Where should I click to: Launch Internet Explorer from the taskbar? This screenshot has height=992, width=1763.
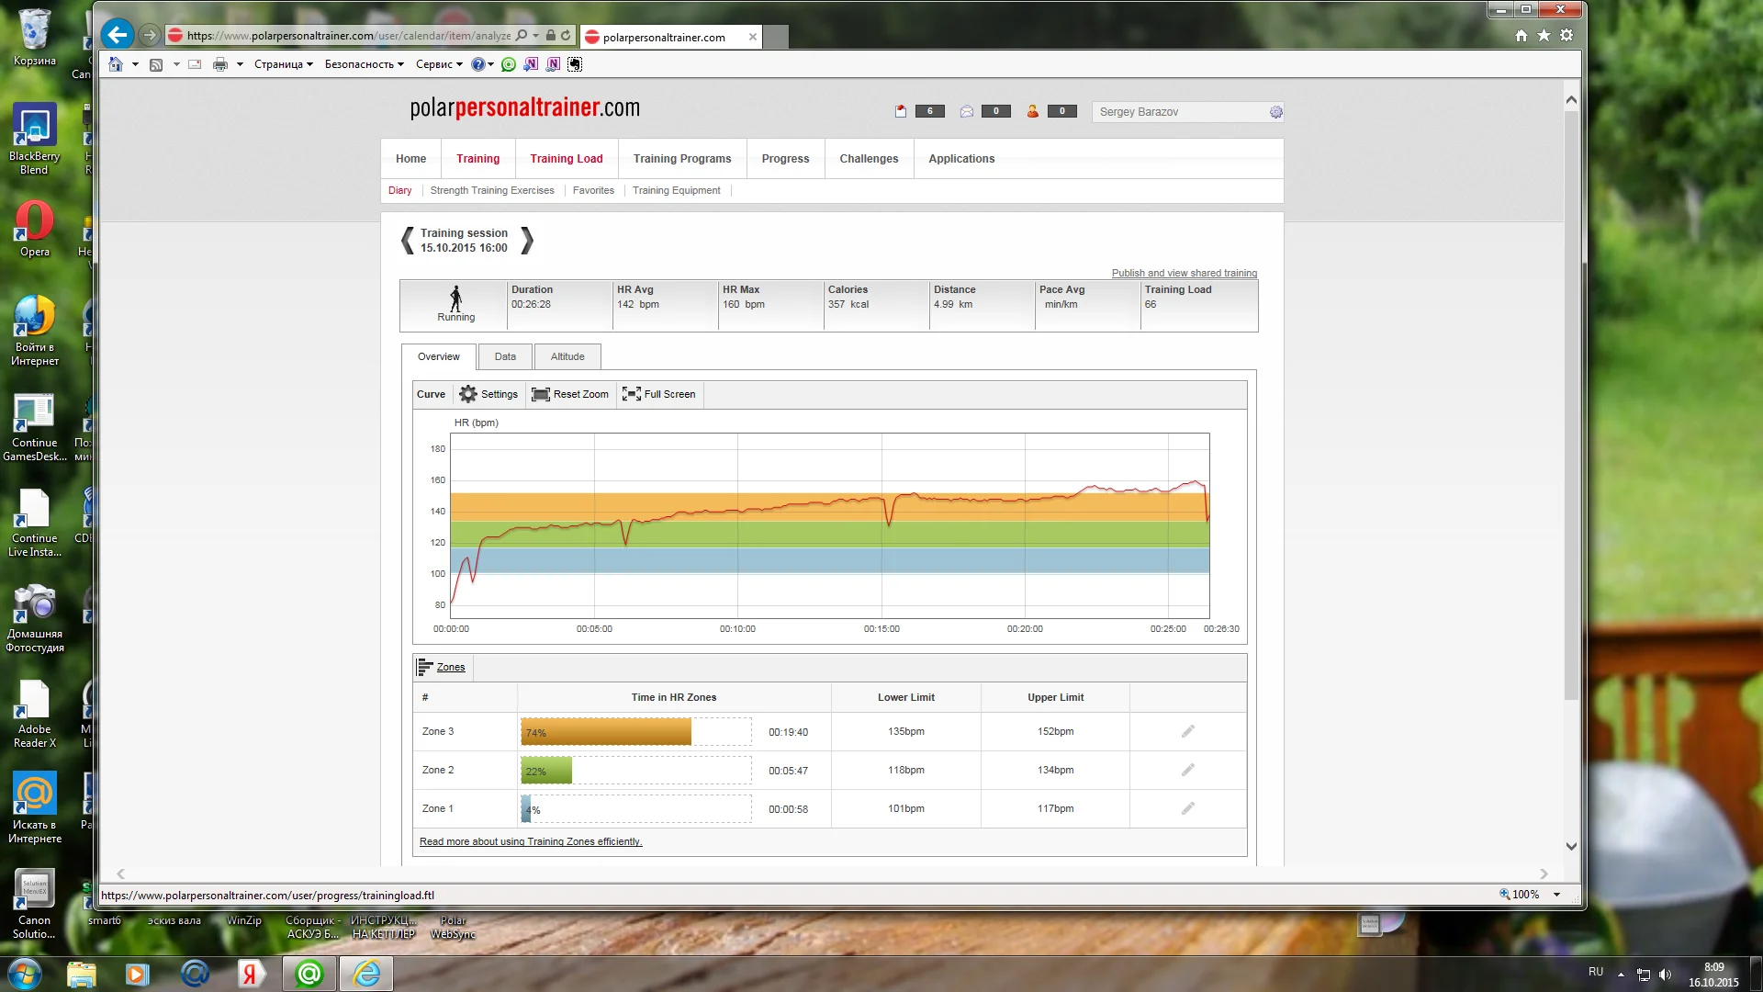[x=366, y=974]
